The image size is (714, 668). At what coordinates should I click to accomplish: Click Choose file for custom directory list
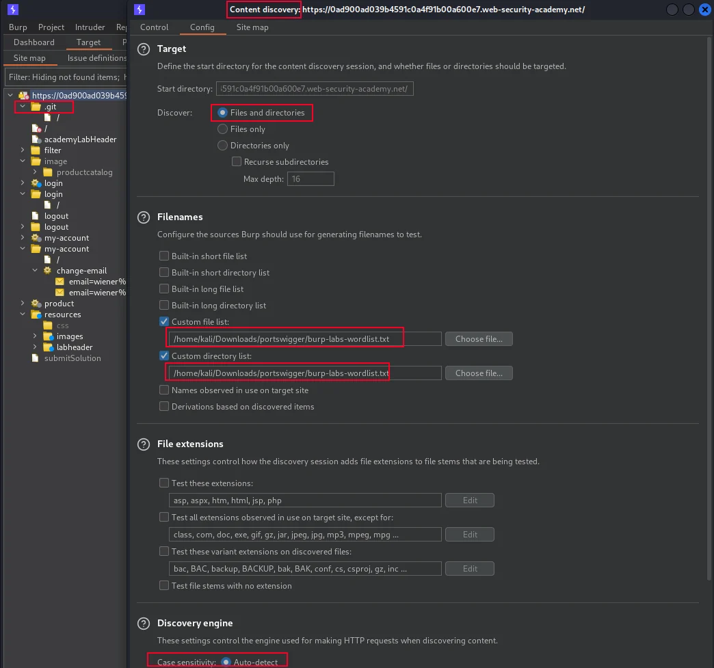pos(479,373)
